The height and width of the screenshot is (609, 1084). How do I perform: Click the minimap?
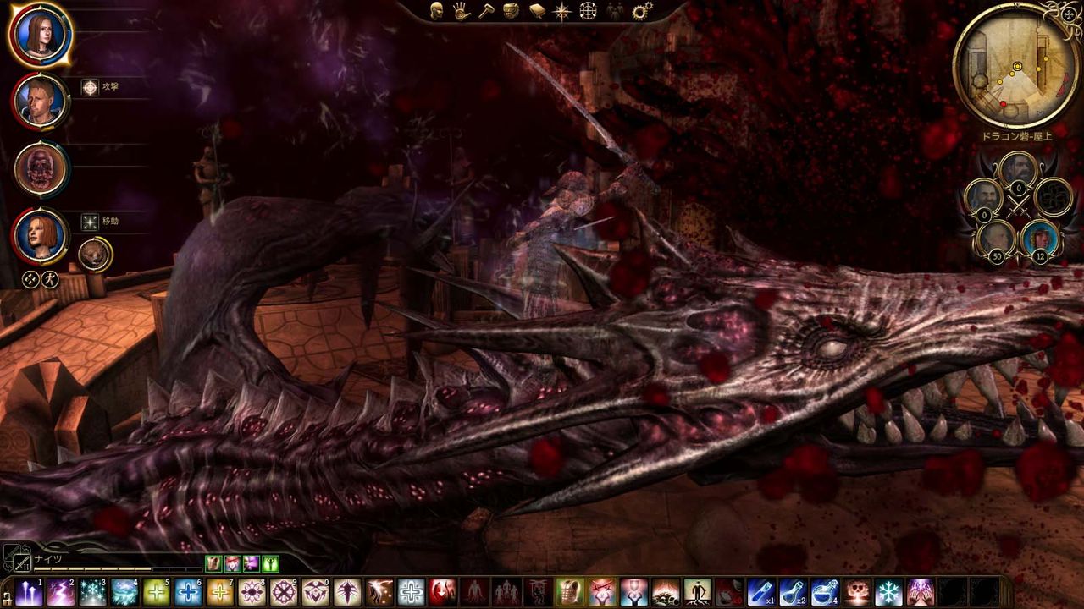[1016, 66]
